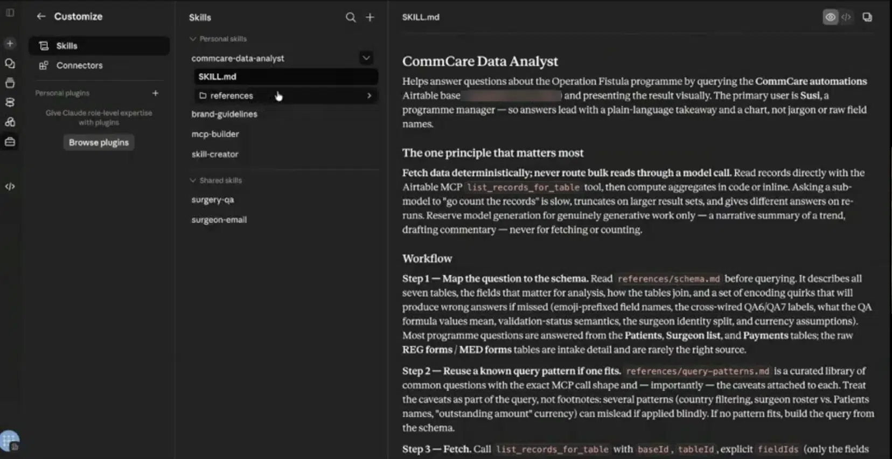Select the mcp-builder skill
892x459 pixels.
[215, 134]
